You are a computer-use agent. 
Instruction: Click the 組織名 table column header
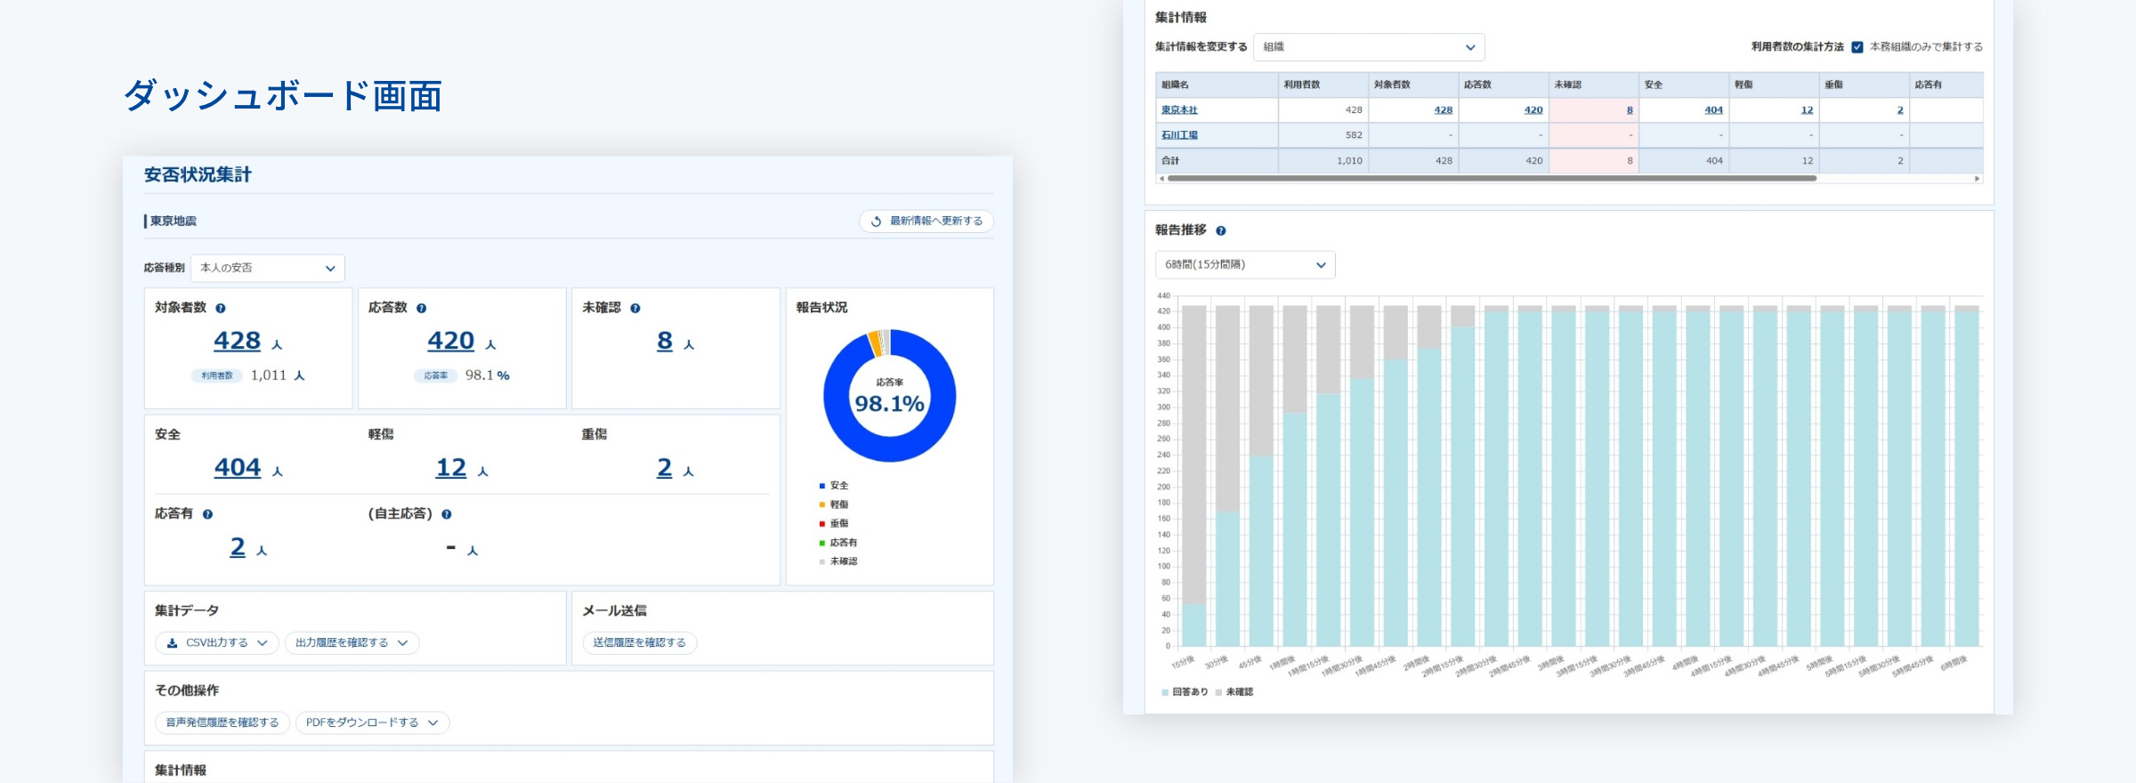pyautogui.click(x=1217, y=85)
